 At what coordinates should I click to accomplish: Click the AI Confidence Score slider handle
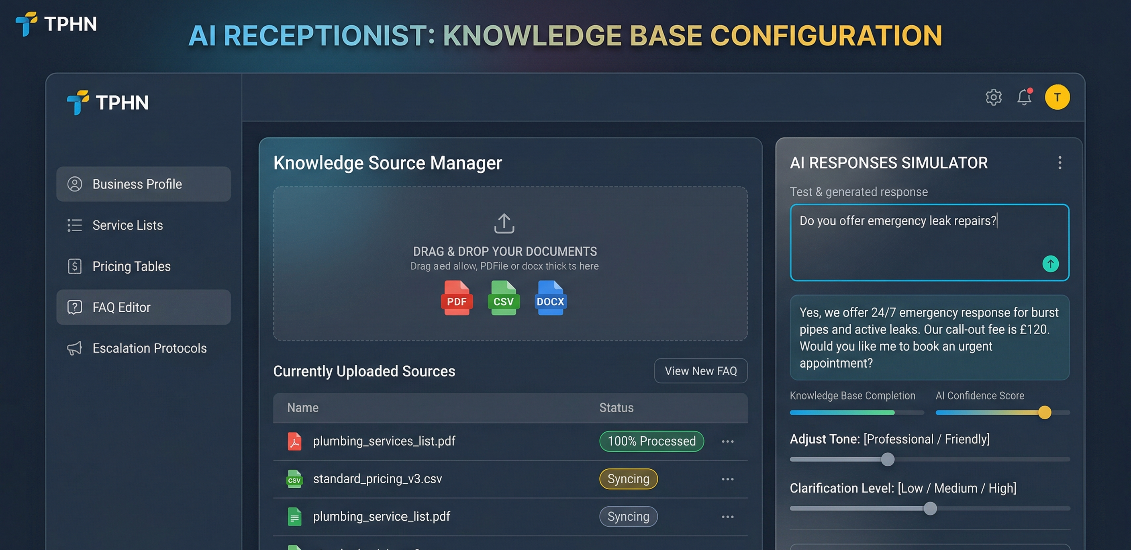1045,413
